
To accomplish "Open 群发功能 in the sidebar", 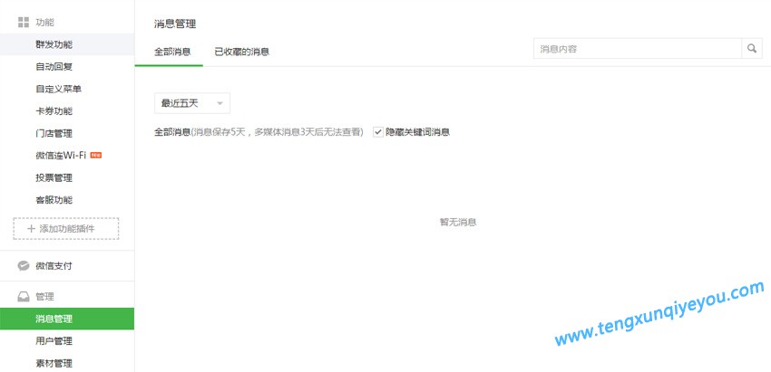I will click(67, 44).
